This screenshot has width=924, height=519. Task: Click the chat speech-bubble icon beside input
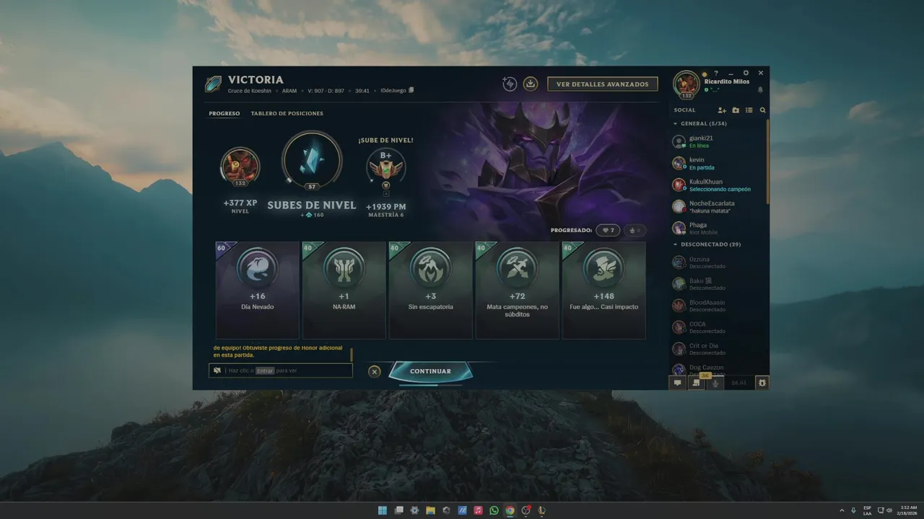click(x=217, y=371)
